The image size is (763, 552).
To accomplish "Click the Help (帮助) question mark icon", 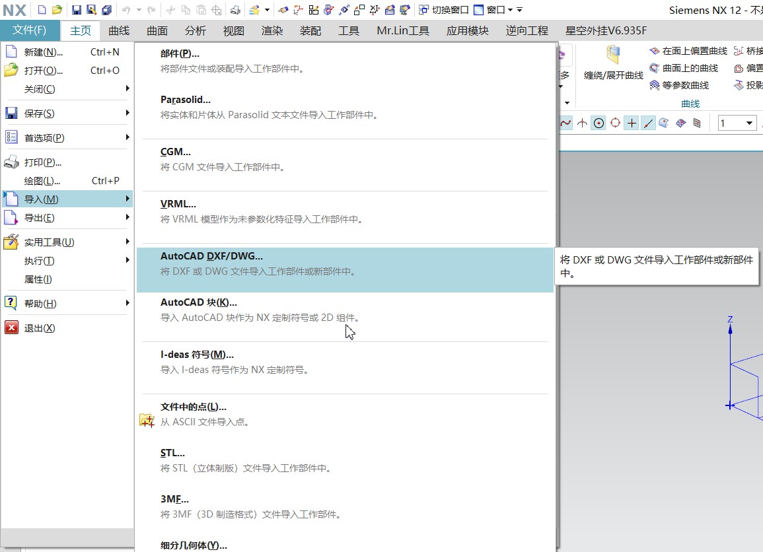I will pos(11,302).
